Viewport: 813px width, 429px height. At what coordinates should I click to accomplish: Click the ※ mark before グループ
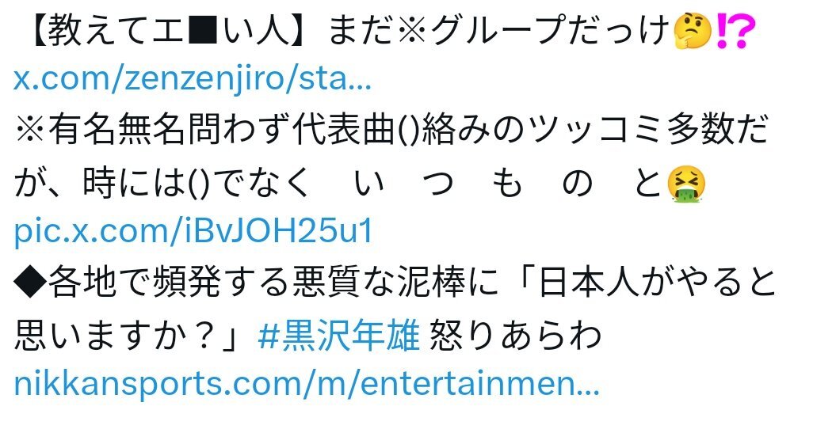click(x=412, y=31)
